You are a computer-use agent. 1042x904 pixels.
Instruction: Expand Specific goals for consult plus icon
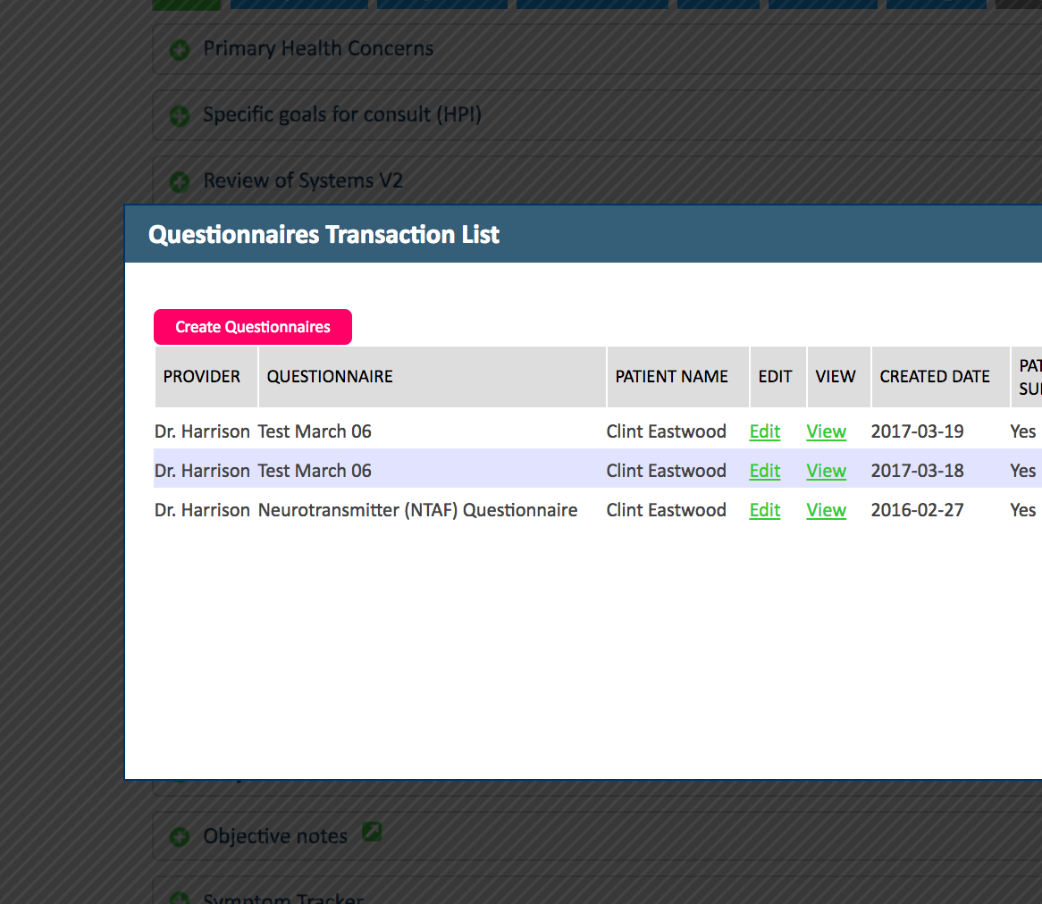(x=180, y=116)
